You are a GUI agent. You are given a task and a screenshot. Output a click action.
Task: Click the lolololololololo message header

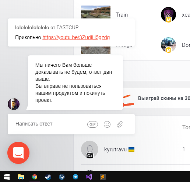(47, 27)
